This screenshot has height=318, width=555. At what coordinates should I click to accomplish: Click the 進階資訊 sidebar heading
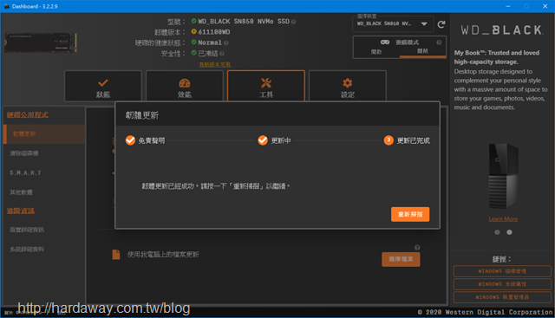pyautogui.click(x=21, y=211)
